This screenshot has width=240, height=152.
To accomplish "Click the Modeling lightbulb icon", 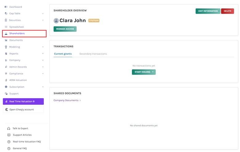I will tap(6, 47).
